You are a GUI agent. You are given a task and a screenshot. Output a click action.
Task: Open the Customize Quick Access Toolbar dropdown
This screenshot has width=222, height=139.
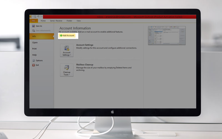pos(42,17)
